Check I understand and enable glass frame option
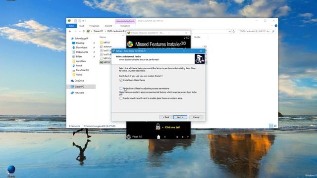This screenshot has height=178, width=317. (x=121, y=98)
